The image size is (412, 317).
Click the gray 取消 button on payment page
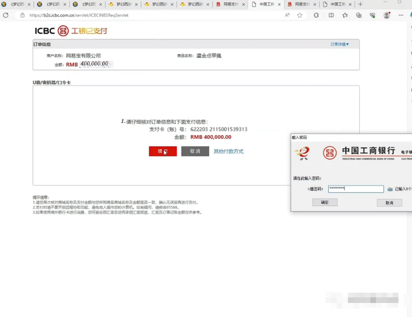click(x=195, y=151)
